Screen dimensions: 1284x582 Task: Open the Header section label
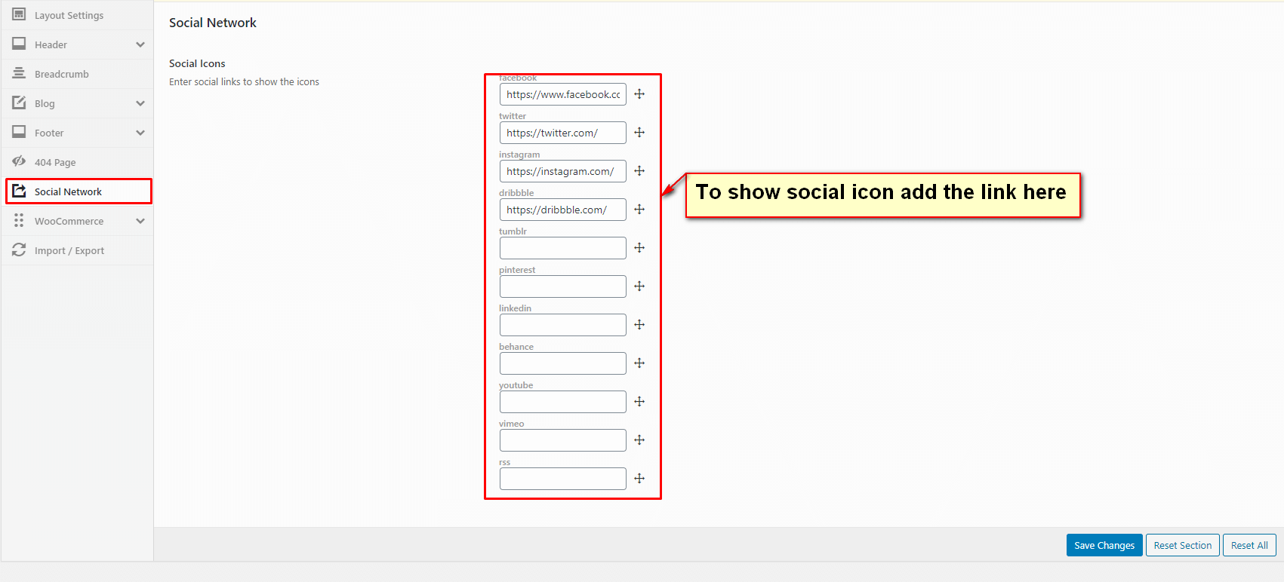[x=51, y=44]
